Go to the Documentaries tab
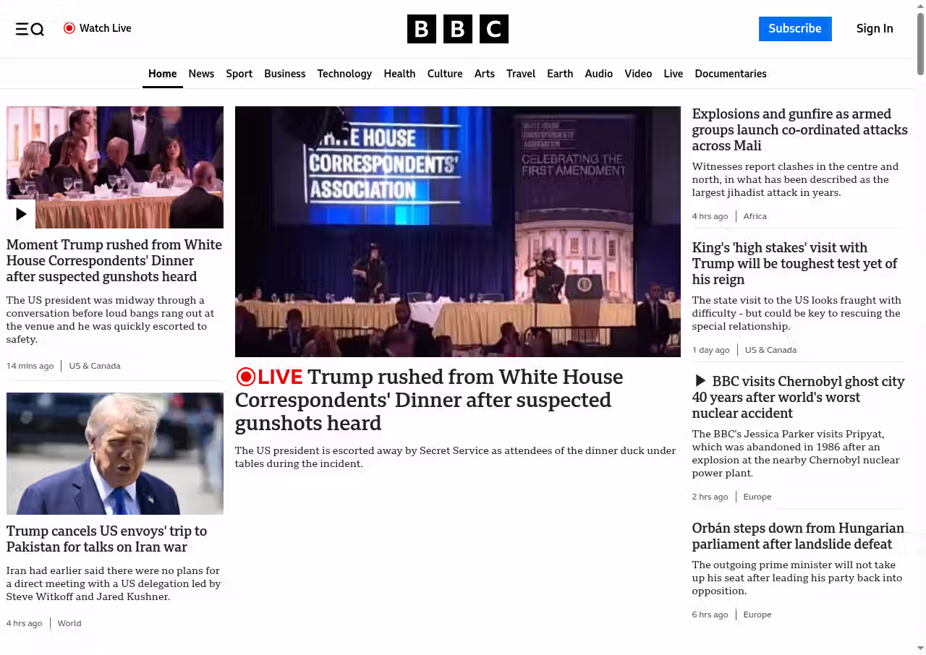Image resolution: width=926 pixels, height=655 pixels. (730, 74)
